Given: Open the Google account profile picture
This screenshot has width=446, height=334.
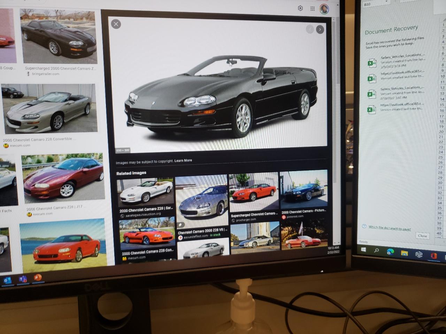Looking at the screenshot, I should [x=324, y=9].
